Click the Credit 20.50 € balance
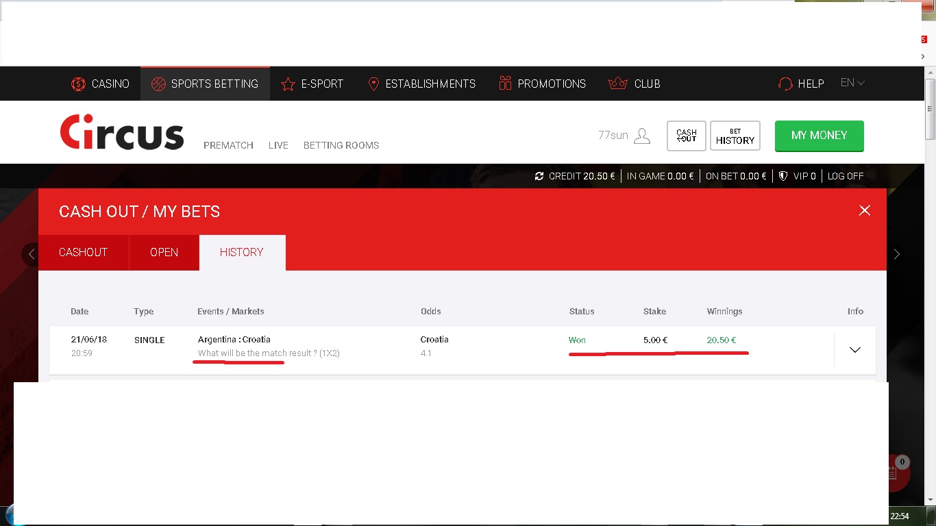 582,176
